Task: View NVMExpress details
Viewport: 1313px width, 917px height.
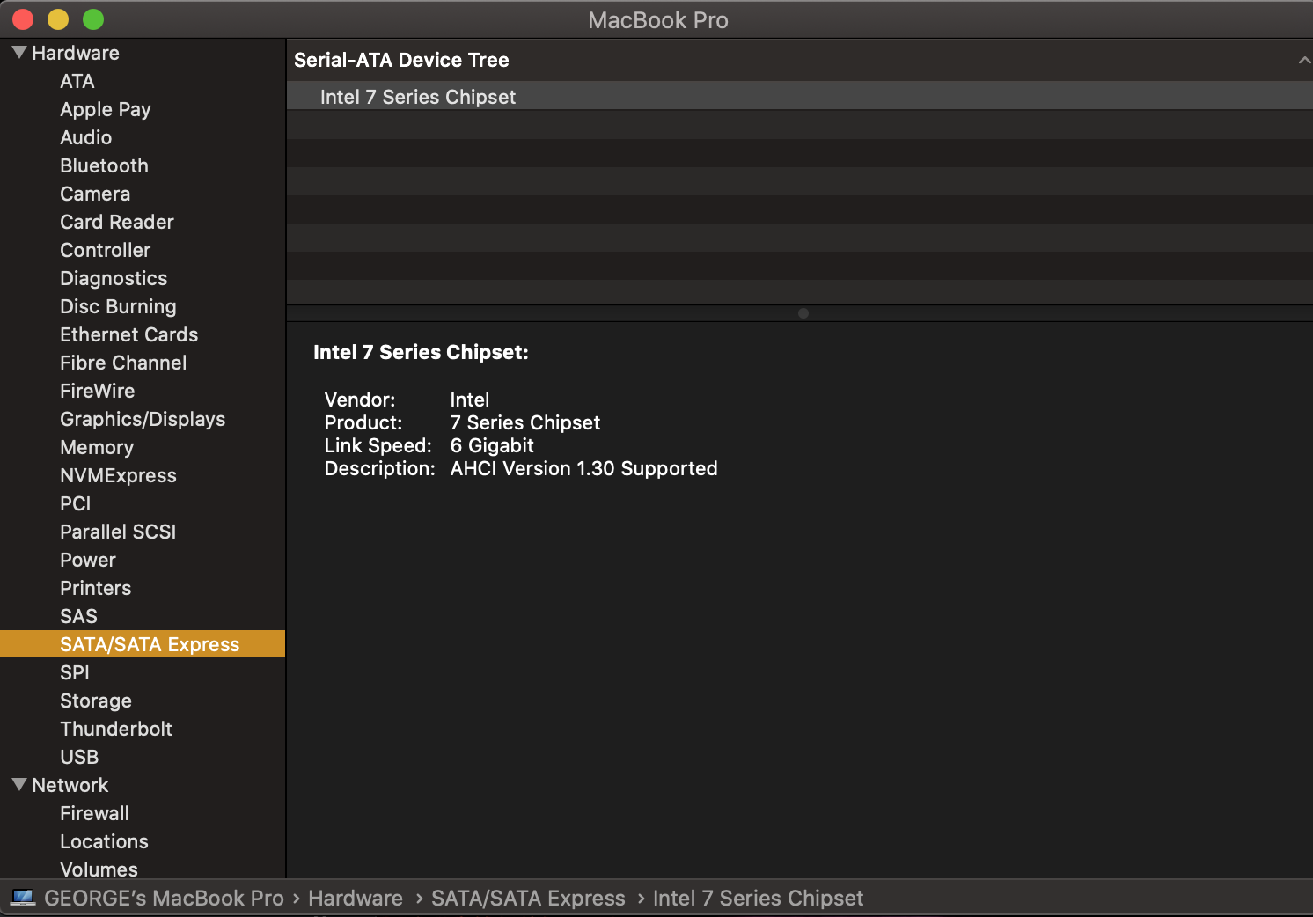Action: [119, 475]
